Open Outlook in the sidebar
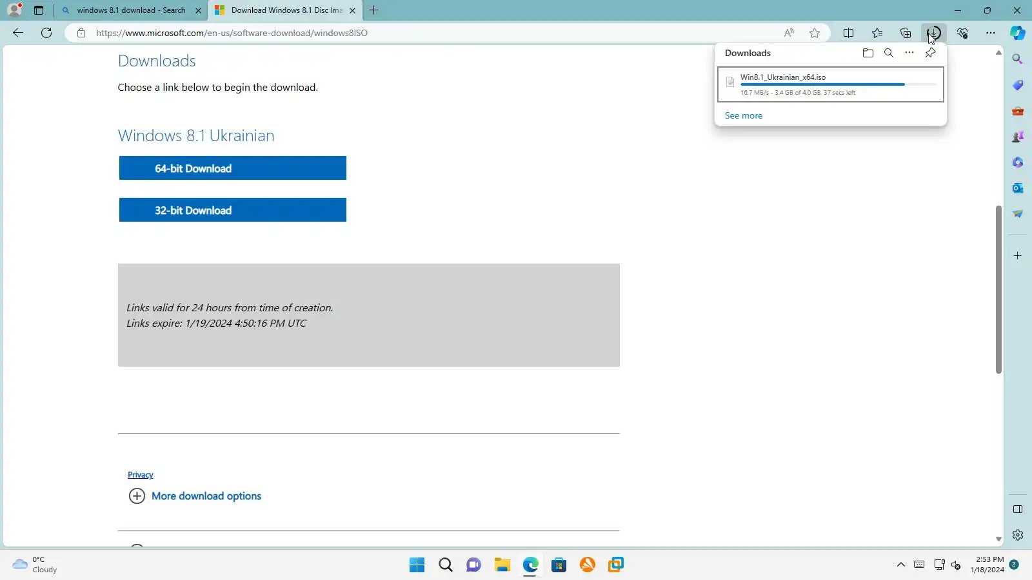The image size is (1032, 580). [x=1018, y=188]
